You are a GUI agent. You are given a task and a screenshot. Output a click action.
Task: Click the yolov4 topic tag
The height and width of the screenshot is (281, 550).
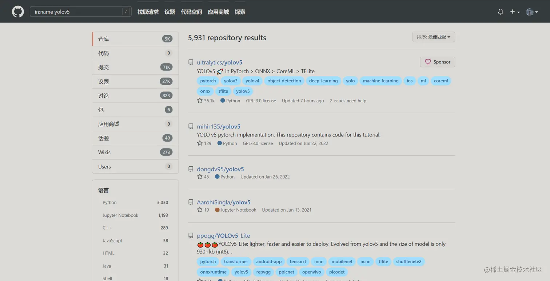[252, 81]
